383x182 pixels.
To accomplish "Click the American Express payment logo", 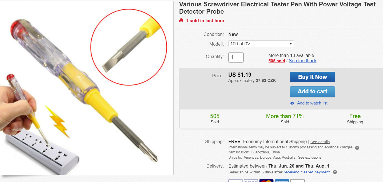I will pyautogui.click(x=282, y=181).
